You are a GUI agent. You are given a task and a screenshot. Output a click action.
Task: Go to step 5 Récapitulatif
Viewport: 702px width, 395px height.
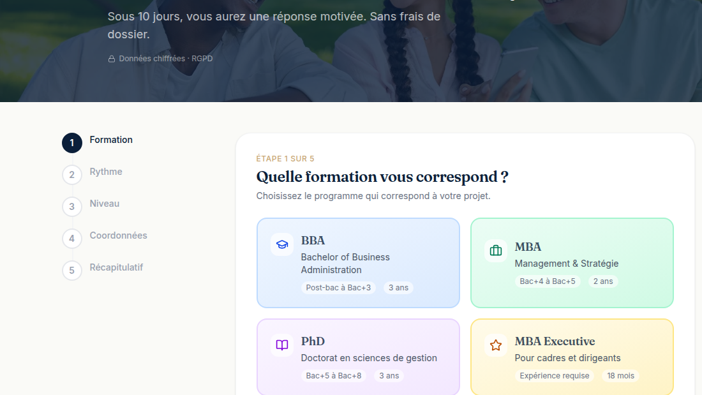pyautogui.click(x=103, y=269)
